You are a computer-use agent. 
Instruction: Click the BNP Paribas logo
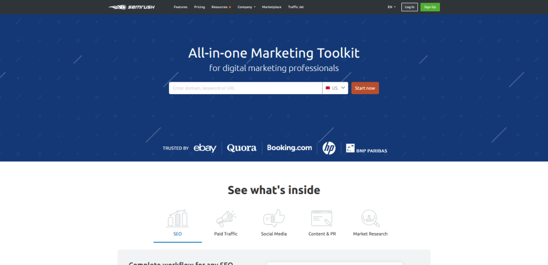[x=366, y=149]
